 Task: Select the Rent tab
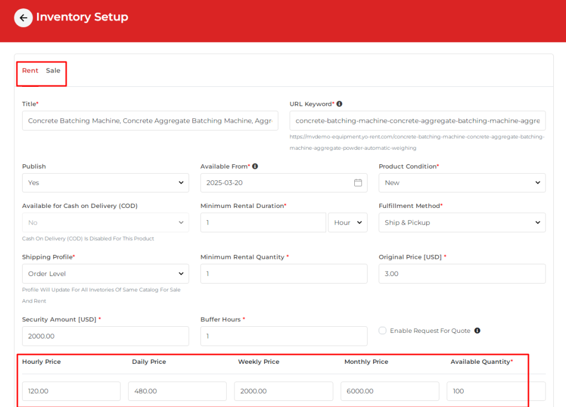point(30,71)
